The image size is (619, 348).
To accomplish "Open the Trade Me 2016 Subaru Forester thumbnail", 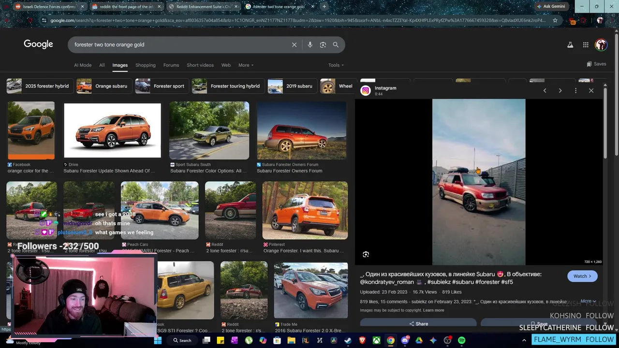I will click(310, 290).
